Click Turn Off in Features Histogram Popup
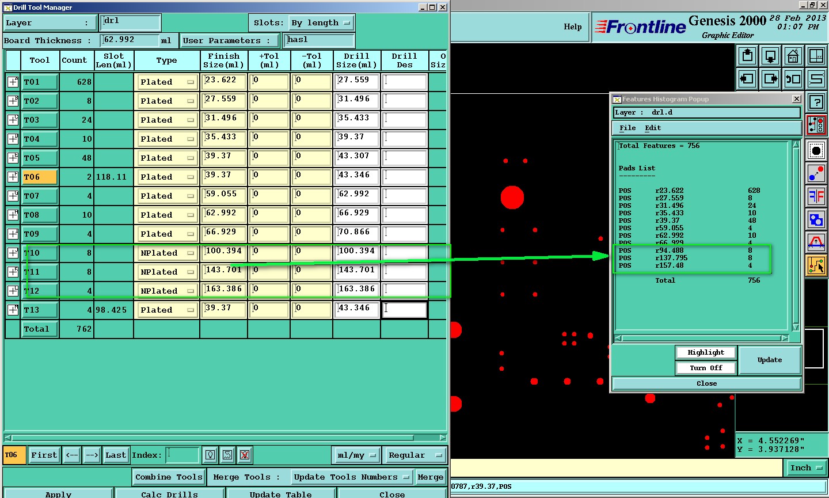 [706, 368]
